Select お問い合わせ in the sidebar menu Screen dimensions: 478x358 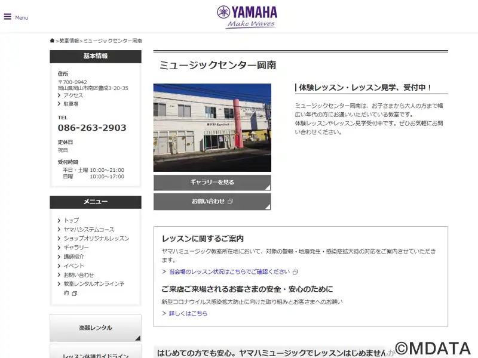point(79,275)
